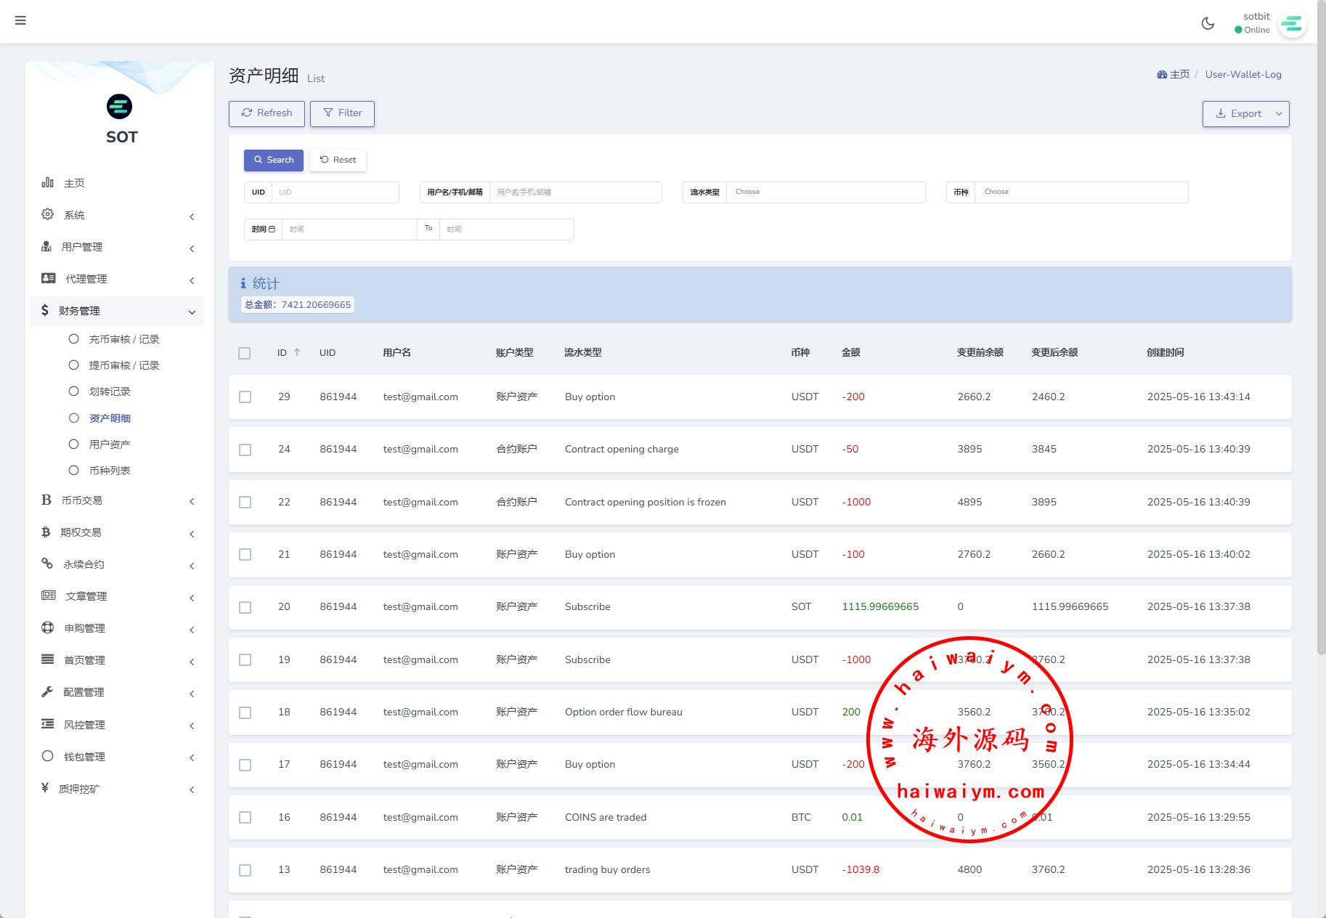Open 主页 via bar chart icon
The width and height of the screenshot is (1326, 918).
(x=48, y=183)
